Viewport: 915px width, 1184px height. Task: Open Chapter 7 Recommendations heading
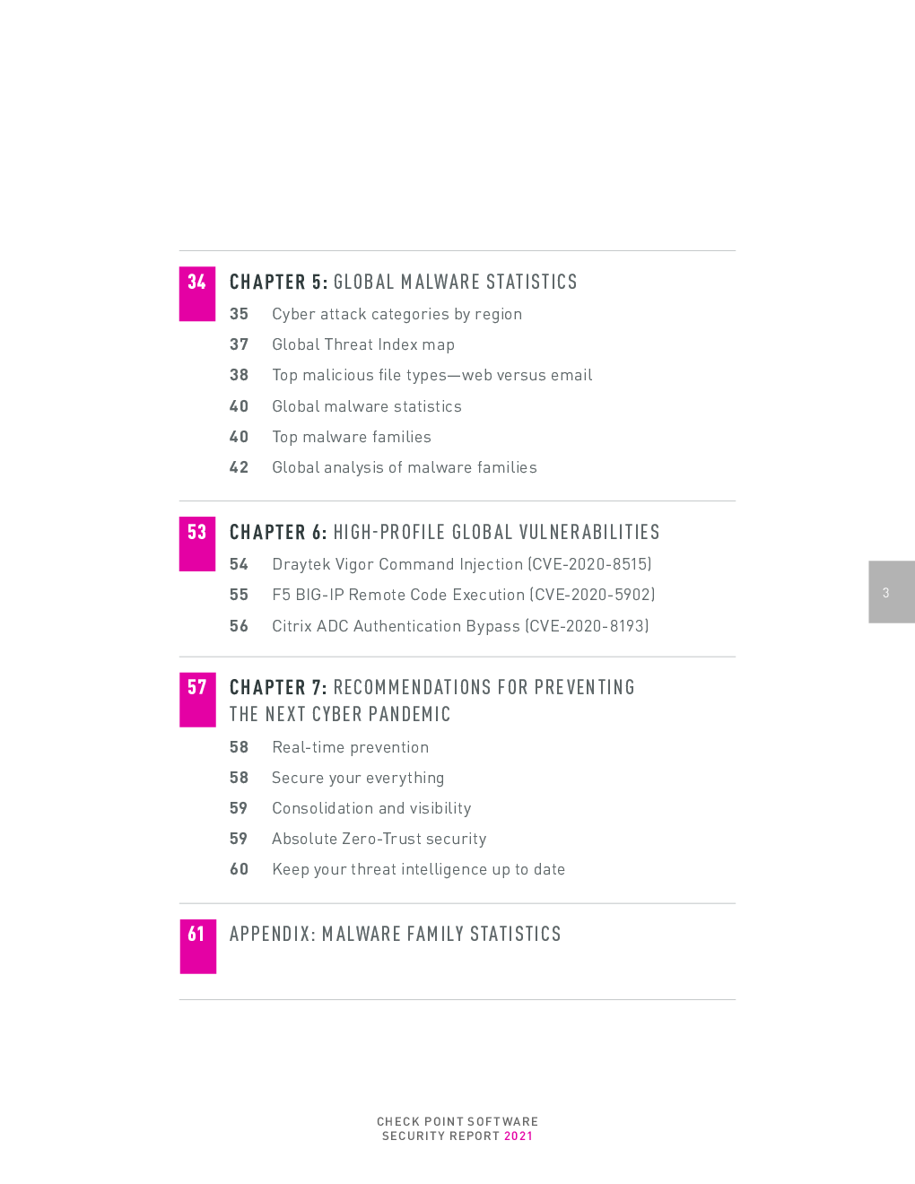pos(431,701)
